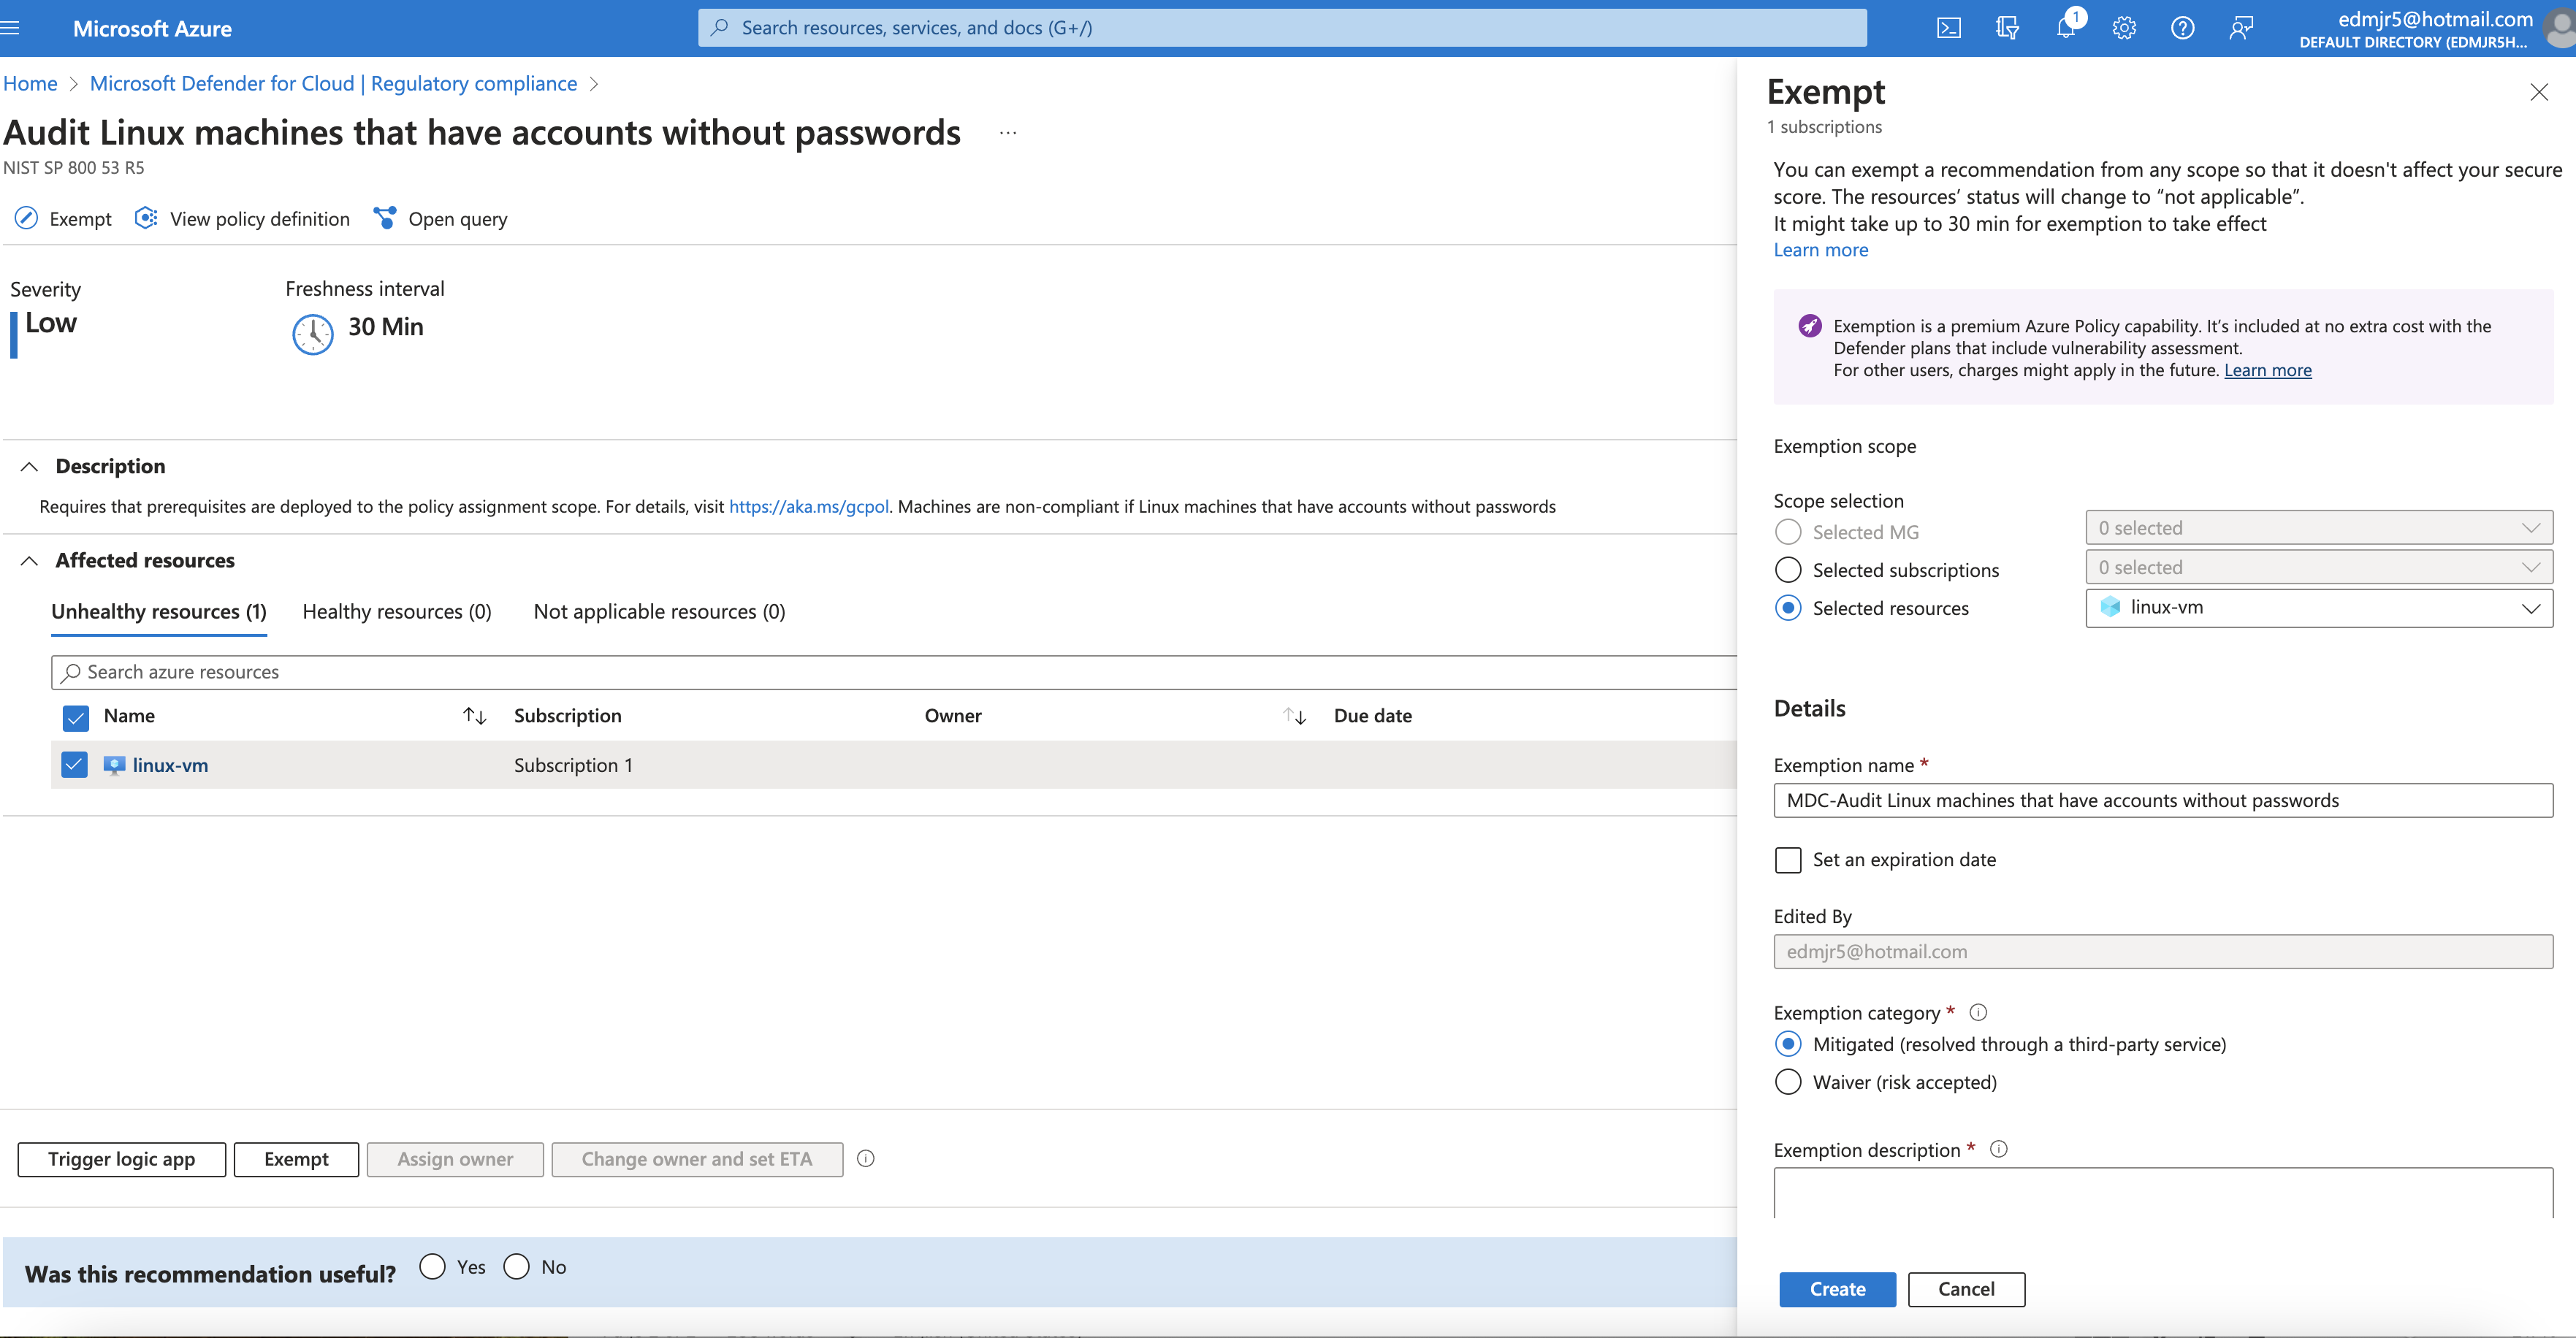Collapse the Affected resources section

29,560
